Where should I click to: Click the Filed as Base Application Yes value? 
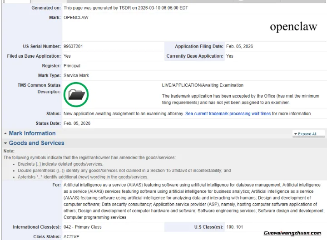[x=67, y=56]
